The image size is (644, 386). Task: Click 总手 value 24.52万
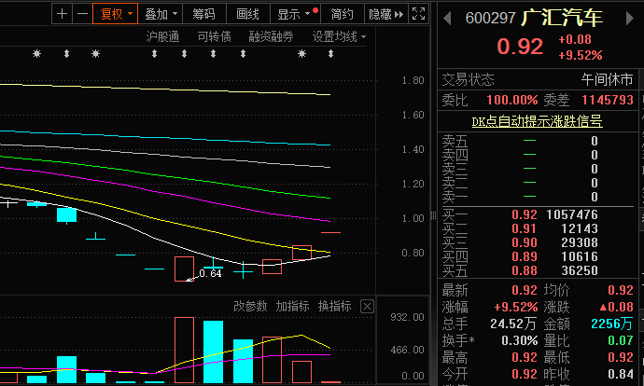(x=513, y=324)
